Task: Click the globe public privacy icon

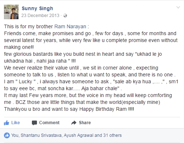Action: (x=65, y=16)
